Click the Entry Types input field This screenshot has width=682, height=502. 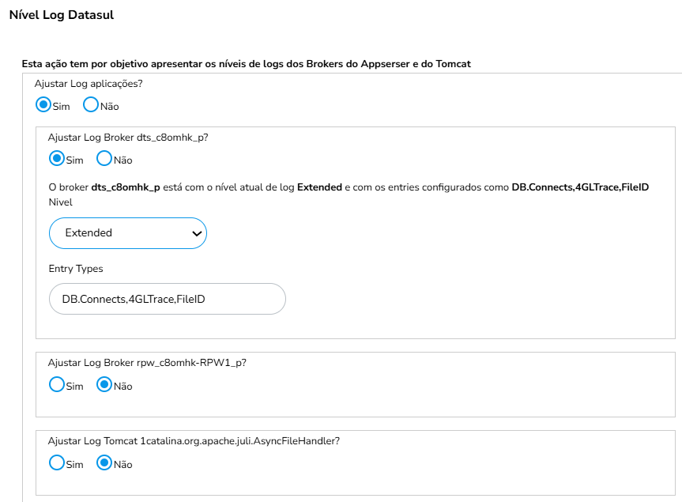pos(168,299)
